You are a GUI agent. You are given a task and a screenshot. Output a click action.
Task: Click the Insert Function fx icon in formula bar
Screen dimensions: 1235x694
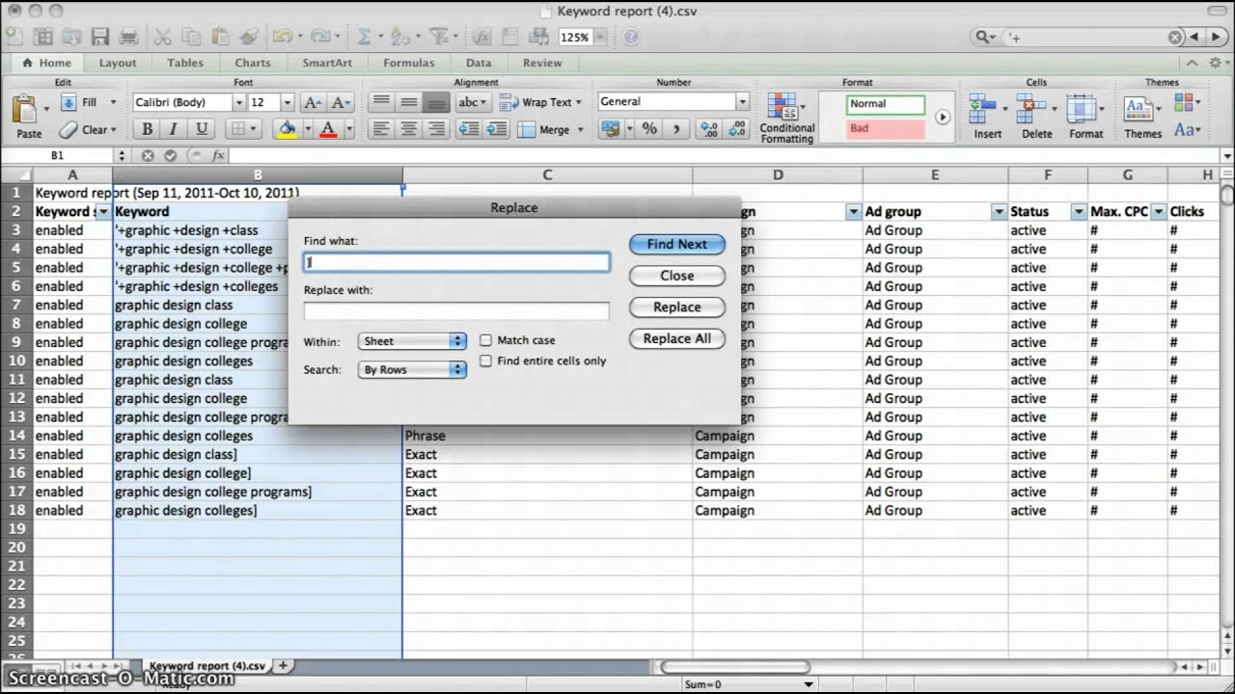coord(217,155)
